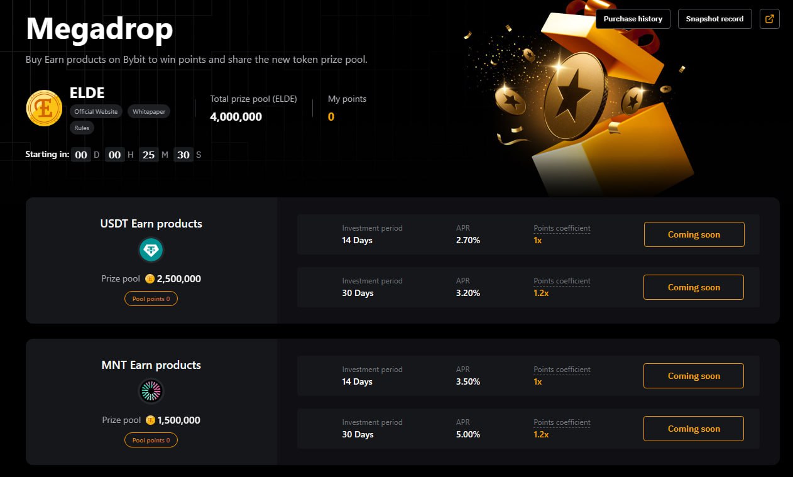Screen dimensions: 793x477
Task: View the Megadrop Rules tag
Action: point(82,128)
